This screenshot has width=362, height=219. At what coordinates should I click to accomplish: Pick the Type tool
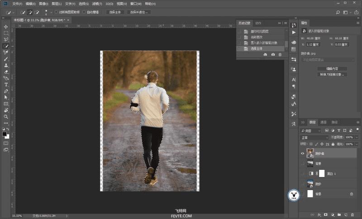click(6, 84)
